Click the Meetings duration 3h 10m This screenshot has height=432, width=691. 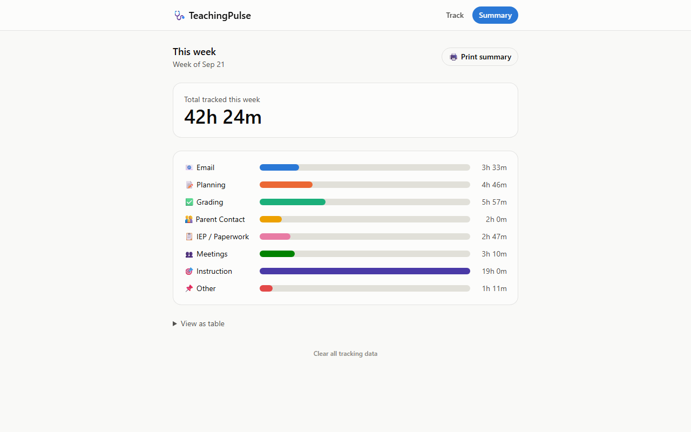point(494,254)
